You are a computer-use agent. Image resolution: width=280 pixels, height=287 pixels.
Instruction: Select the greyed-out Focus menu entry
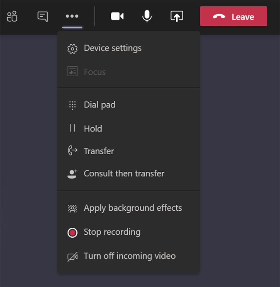95,72
